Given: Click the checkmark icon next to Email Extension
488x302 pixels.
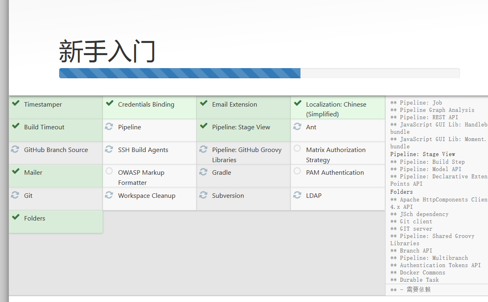Looking at the screenshot, I should [x=203, y=103].
